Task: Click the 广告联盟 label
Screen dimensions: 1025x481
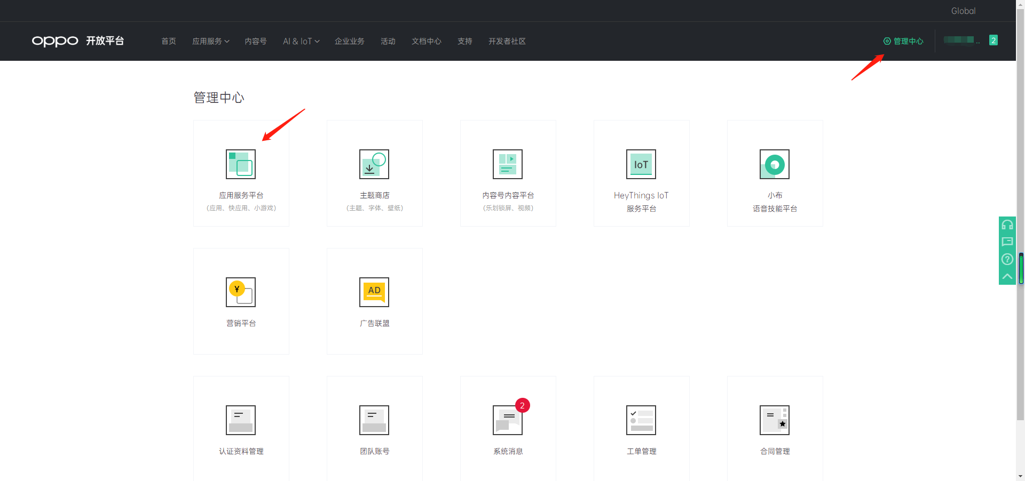Action: [375, 323]
